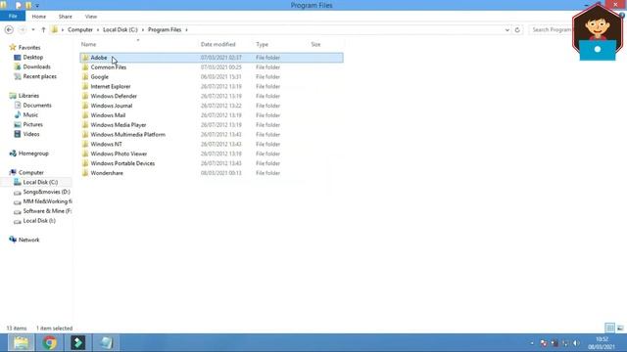Select the Google folder icon
The height and width of the screenshot is (352, 627).
click(x=85, y=76)
